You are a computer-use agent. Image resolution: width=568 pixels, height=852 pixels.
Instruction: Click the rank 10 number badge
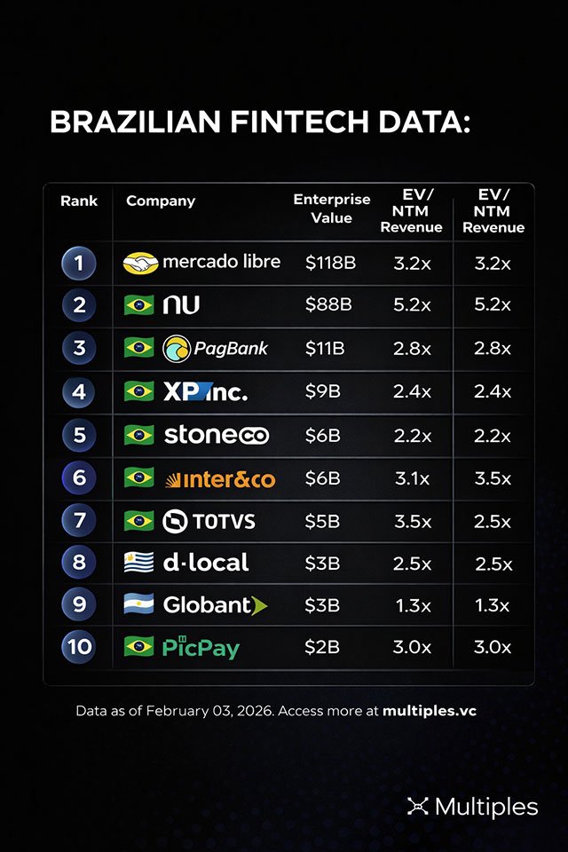pyautogui.click(x=79, y=647)
